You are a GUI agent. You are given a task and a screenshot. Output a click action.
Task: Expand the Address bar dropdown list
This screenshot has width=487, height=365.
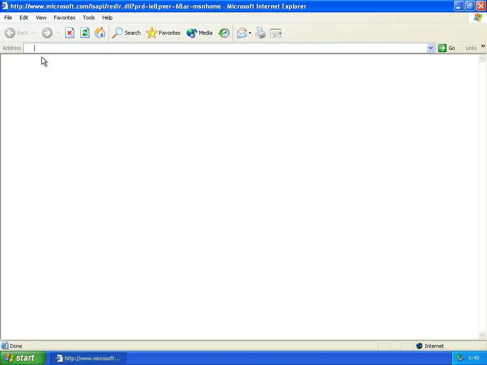coord(430,48)
